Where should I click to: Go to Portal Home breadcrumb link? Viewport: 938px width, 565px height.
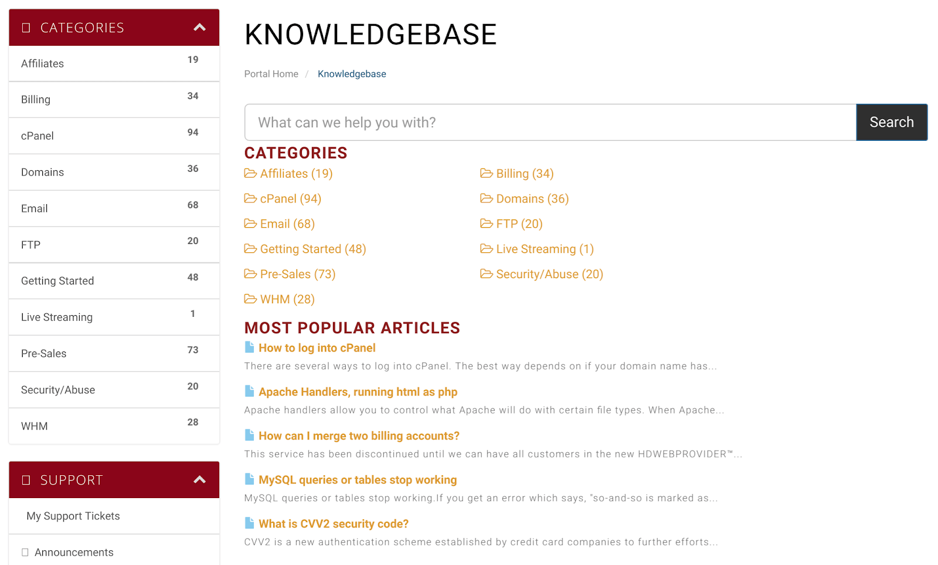coord(271,74)
